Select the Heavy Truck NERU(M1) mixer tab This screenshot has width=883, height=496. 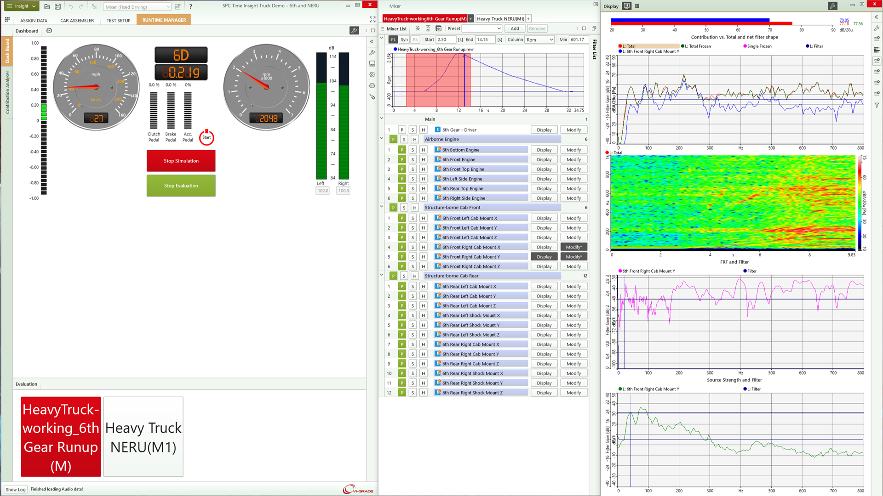point(500,19)
